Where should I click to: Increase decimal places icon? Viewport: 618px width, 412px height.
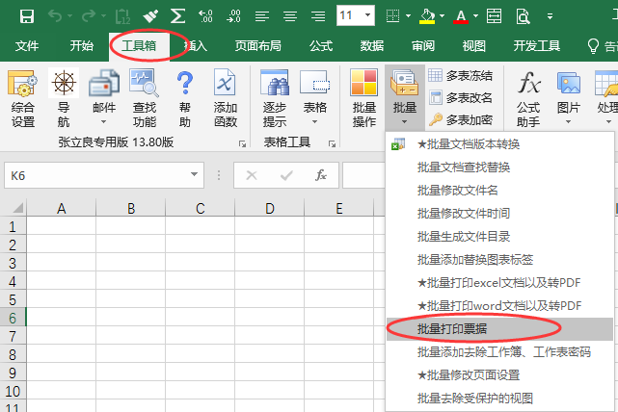click(x=205, y=16)
